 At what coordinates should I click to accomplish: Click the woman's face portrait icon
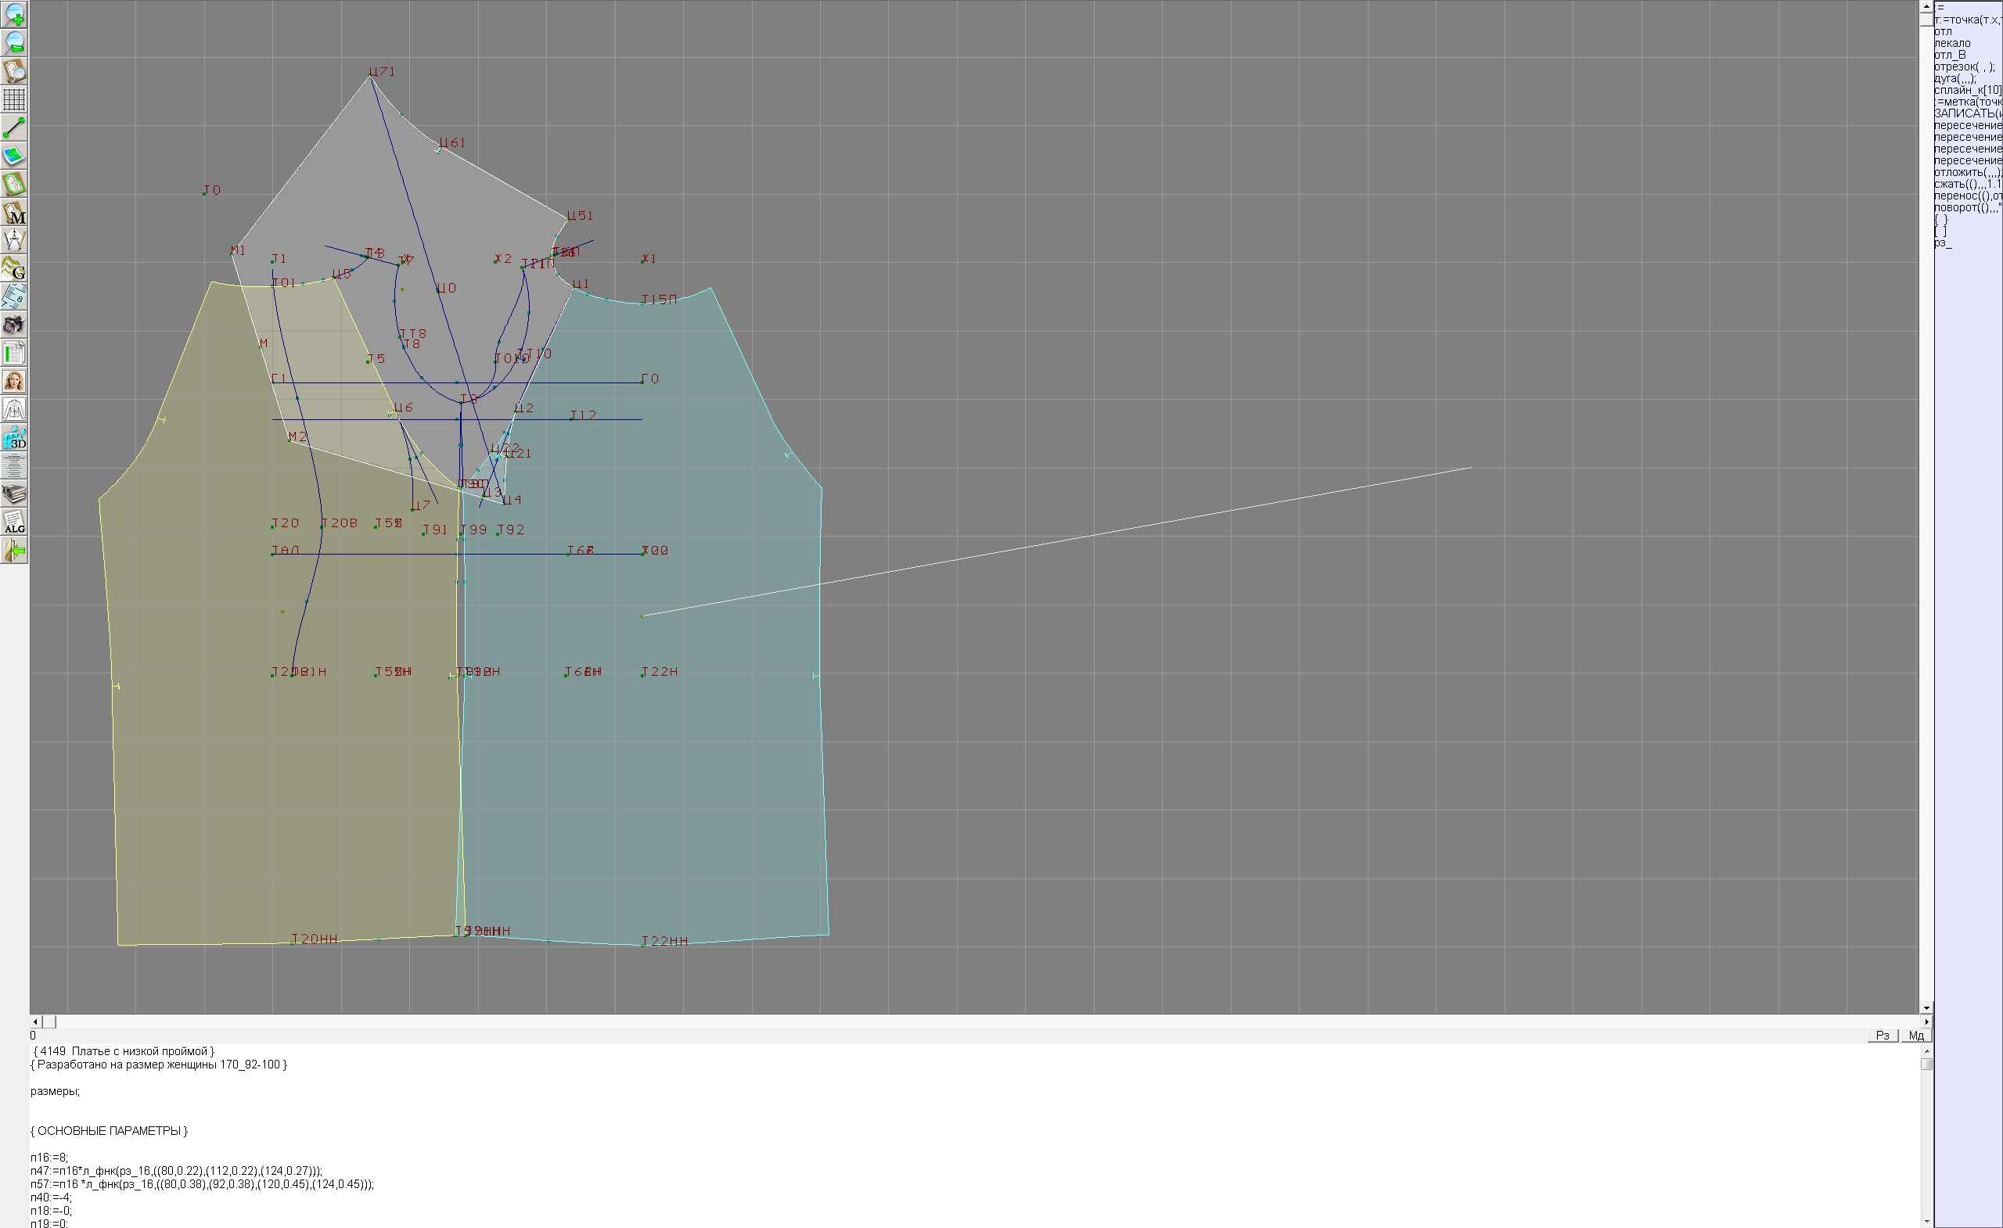[x=14, y=381]
